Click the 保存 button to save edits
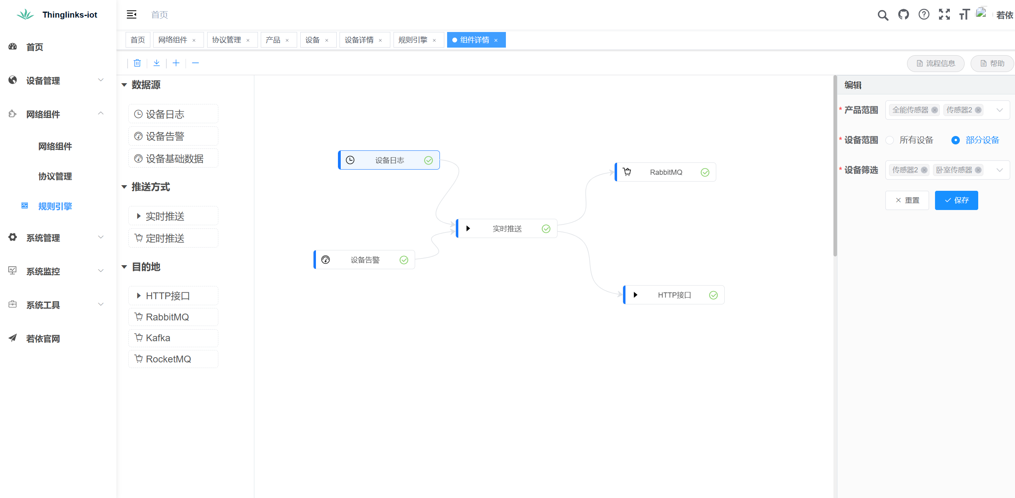Image resolution: width=1015 pixels, height=498 pixels. (957, 200)
